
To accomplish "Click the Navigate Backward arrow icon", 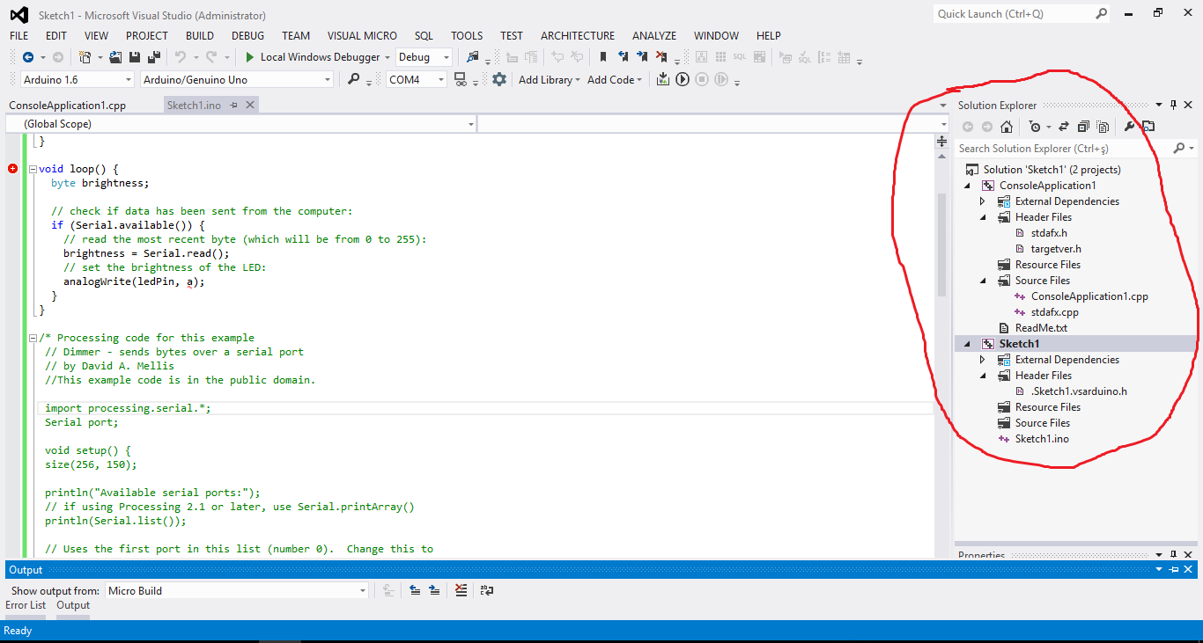I will 27,57.
